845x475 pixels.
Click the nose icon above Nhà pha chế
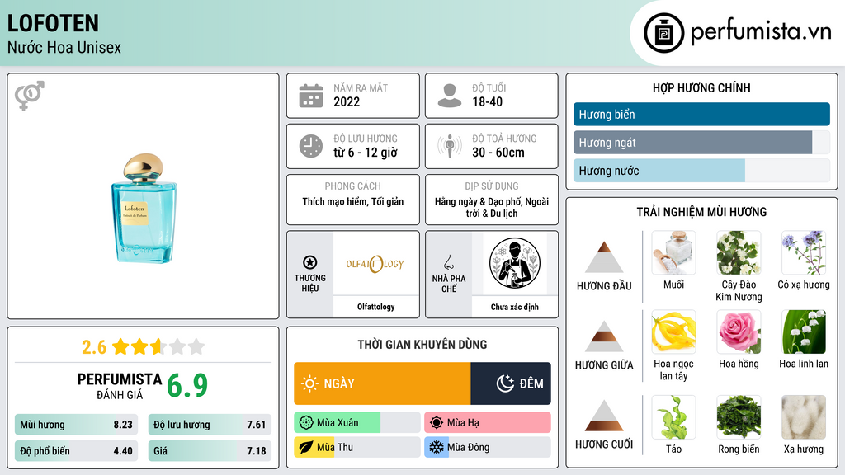(x=448, y=262)
